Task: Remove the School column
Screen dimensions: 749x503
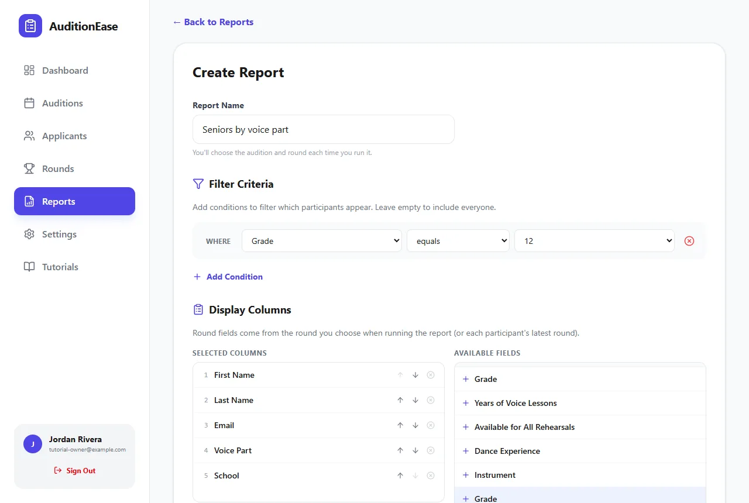Action: [x=431, y=476]
